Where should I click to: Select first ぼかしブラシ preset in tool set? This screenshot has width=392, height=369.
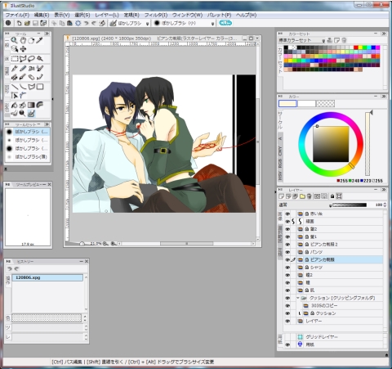pyautogui.click(x=28, y=132)
